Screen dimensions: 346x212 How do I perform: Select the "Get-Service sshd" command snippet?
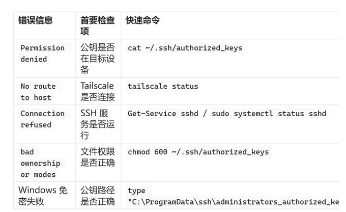[163, 114]
